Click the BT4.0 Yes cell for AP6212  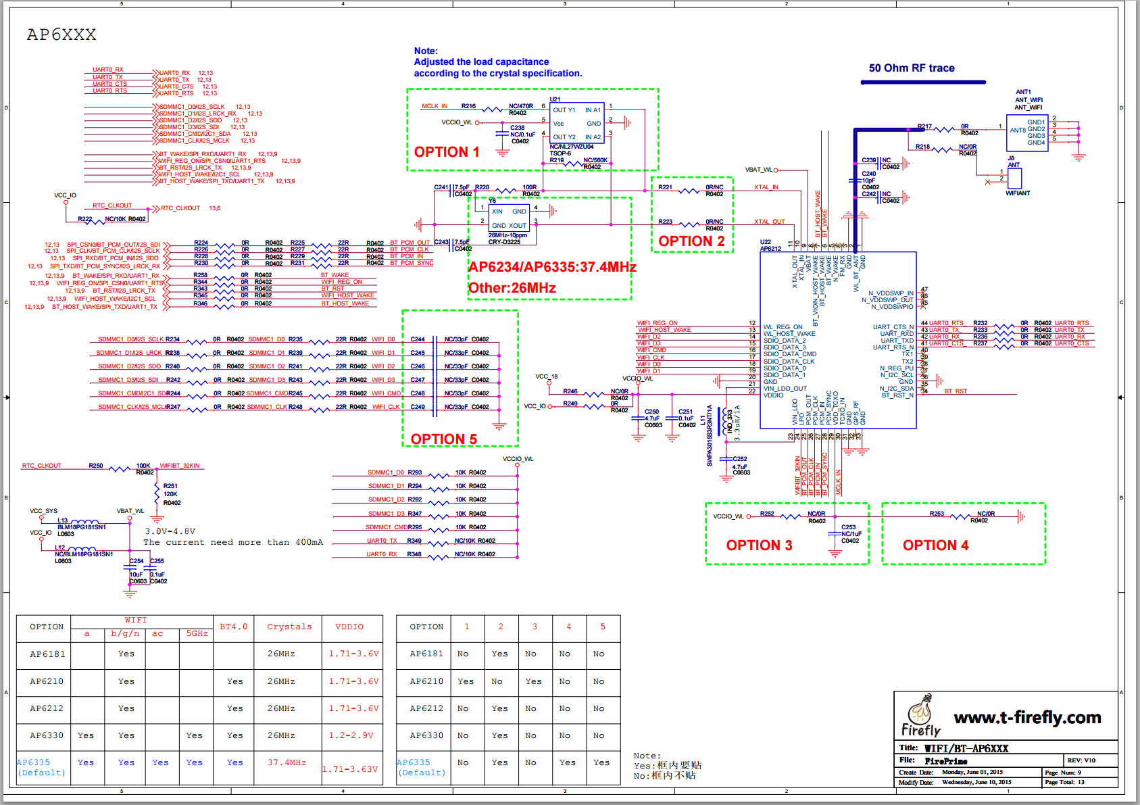coord(234,708)
